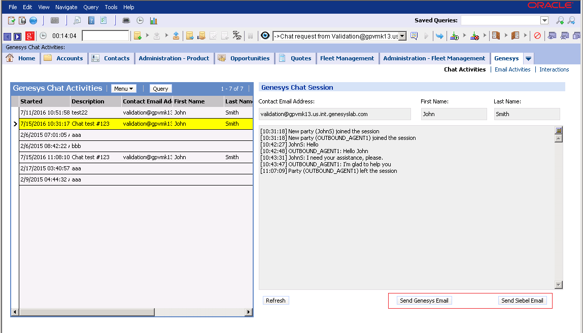Open the active chat request dropdown
The width and height of the screenshot is (583, 333).
point(402,36)
